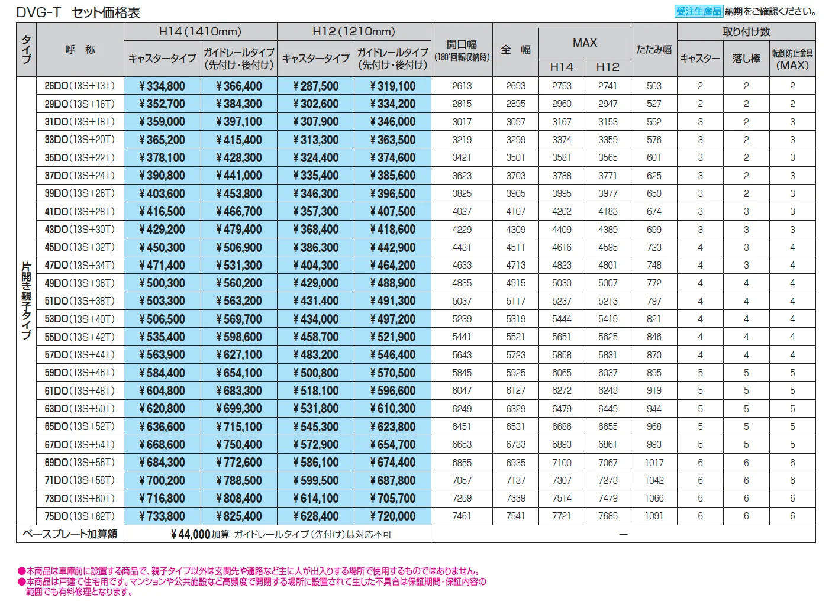Click the MAX header cell
Image resolution: width=832 pixels, height=614 pixels.
click(585, 43)
